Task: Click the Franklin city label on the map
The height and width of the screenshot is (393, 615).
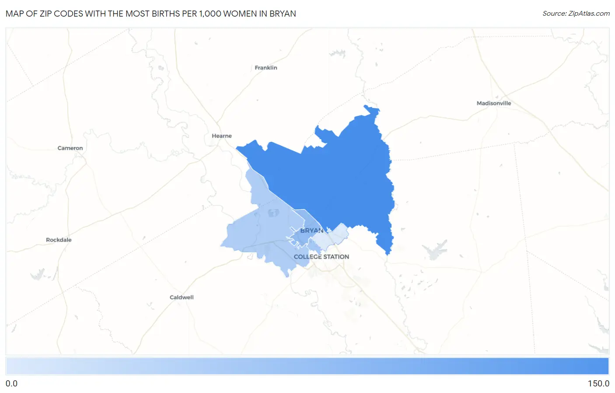Action: coord(266,68)
